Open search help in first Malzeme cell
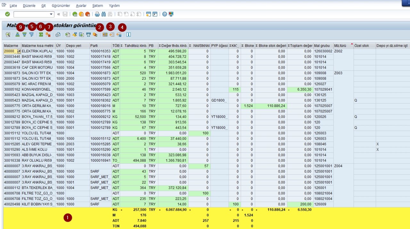 tap(19, 51)
